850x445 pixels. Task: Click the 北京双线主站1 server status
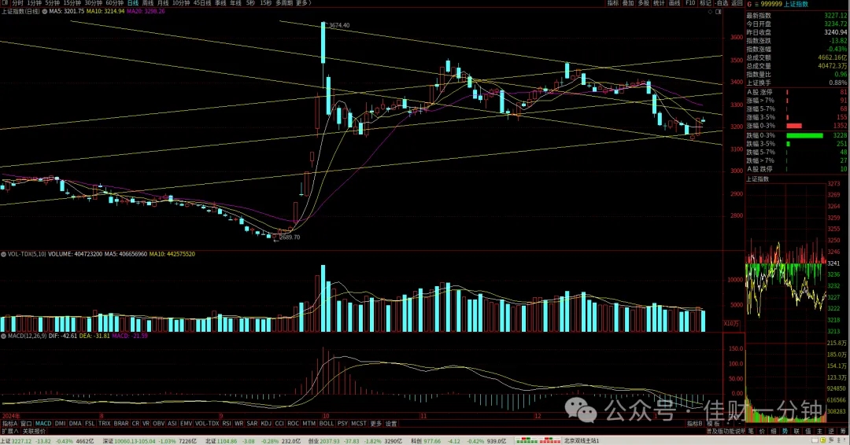[x=582, y=440]
